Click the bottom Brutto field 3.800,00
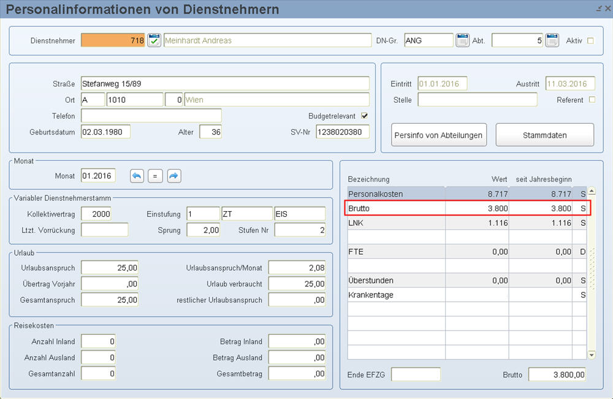This screenshot has width=613, height=399. pos(557,374)
